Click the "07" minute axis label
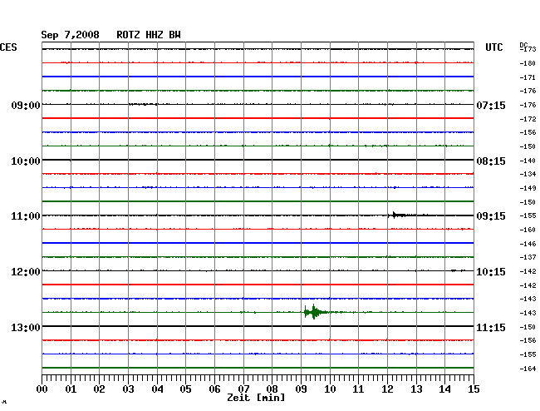This screenshot has height=411, width=540. (x=243, y=389)
